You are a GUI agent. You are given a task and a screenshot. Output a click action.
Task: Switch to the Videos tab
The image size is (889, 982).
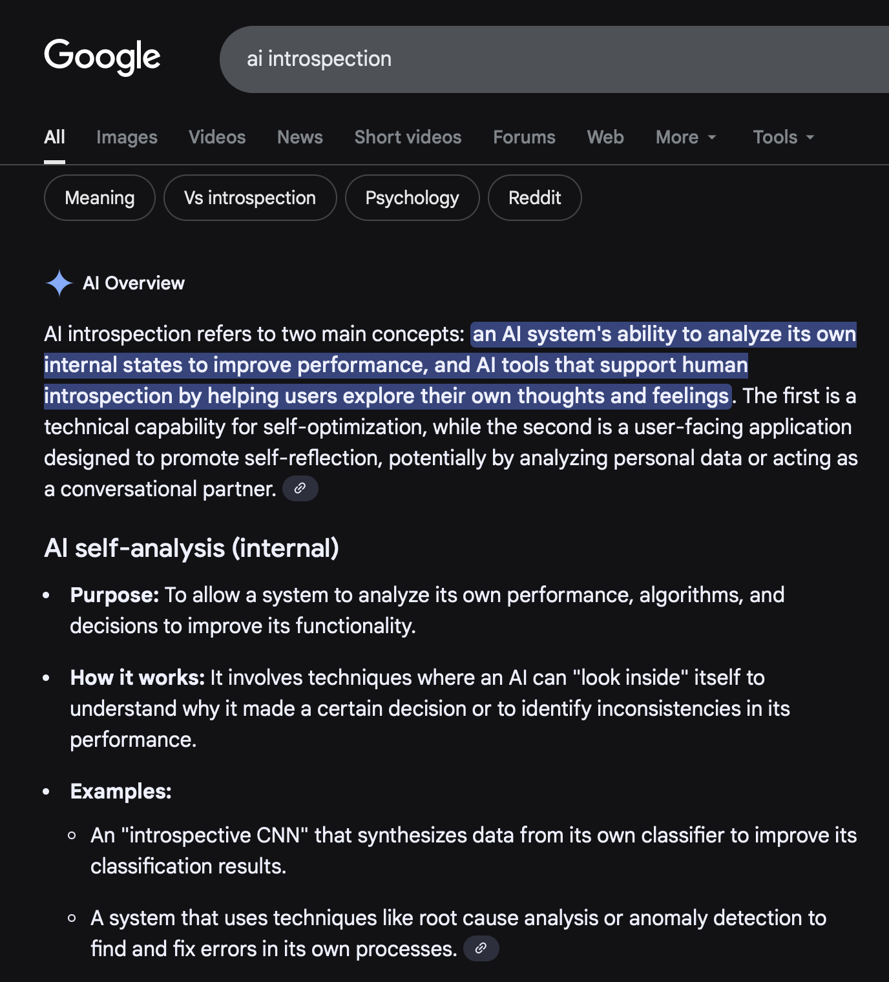click(x=217, y=137)
